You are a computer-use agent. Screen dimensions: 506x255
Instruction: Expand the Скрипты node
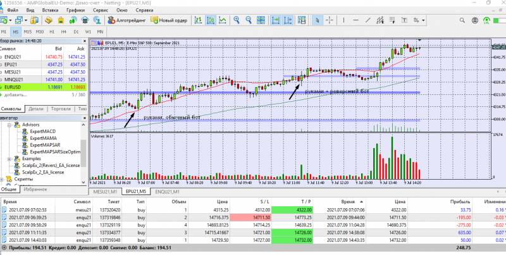pyautogui.click(x=2, y=179)
